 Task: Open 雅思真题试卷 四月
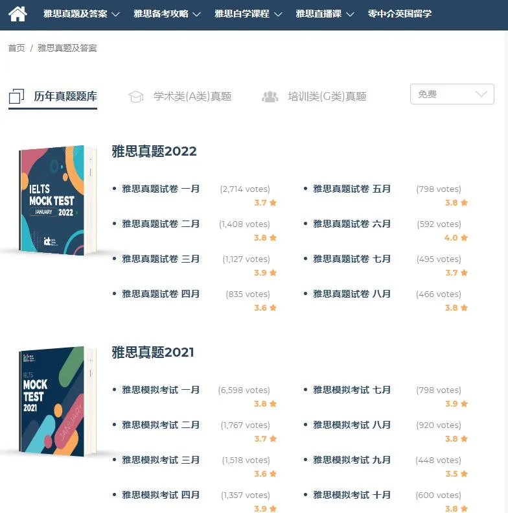[161, 294]
